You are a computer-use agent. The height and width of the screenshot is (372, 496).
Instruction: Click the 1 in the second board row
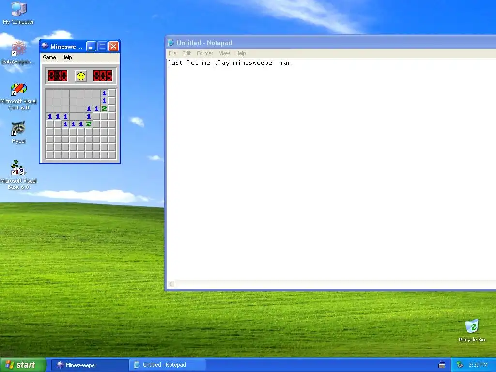(104, 101)
